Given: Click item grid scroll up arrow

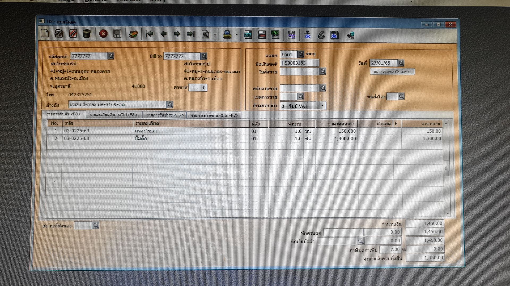Looking at the screenshot, I should 446,124.
